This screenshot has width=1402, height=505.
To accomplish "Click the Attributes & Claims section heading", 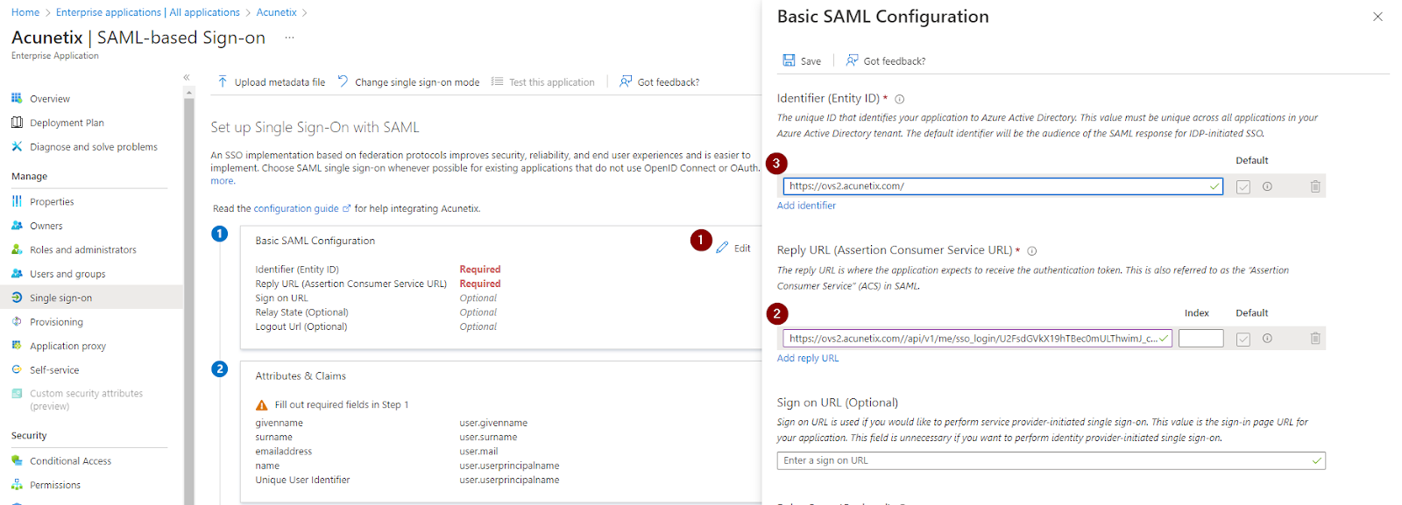I will click(301, 376).
